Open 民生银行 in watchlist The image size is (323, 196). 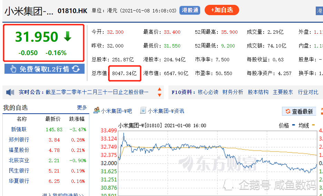[x=19, y=171]
